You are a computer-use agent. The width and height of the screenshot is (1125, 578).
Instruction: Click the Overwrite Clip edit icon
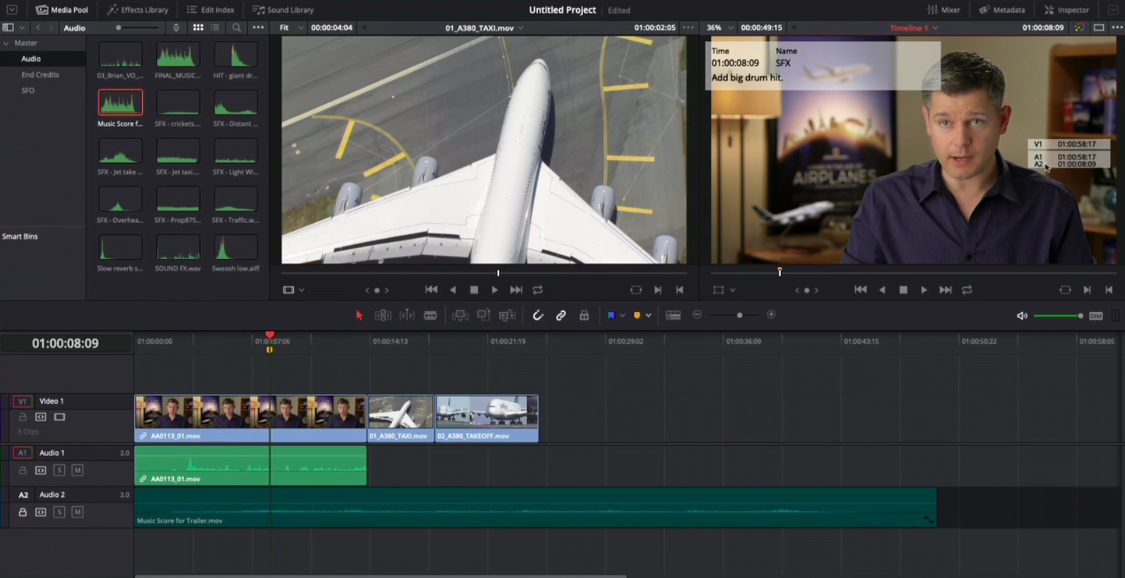click(483, 315)
